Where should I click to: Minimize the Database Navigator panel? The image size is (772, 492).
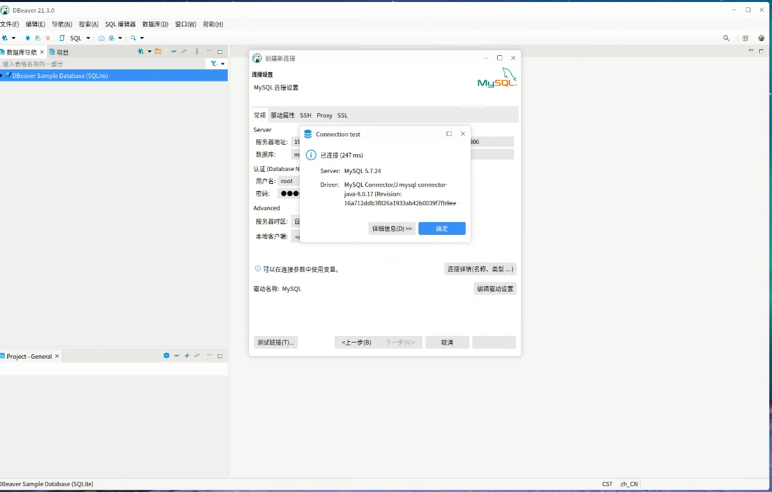click(x=210, y=50)
